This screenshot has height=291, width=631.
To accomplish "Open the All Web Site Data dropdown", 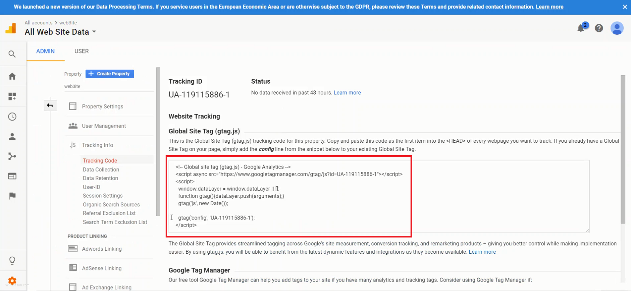I will [60, 32].
